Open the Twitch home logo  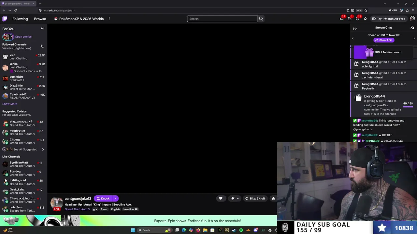pyautogui.click(x=5, y=19)
